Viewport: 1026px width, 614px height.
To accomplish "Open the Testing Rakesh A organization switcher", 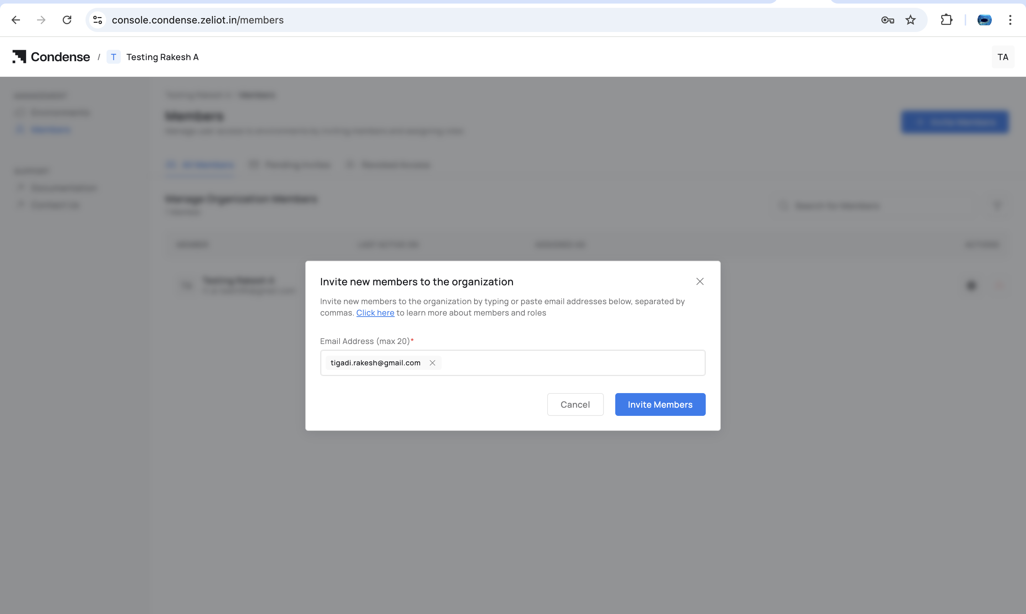I will [162, 57].
